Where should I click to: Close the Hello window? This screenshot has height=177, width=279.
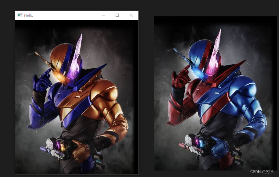click(x=131, y=15)
